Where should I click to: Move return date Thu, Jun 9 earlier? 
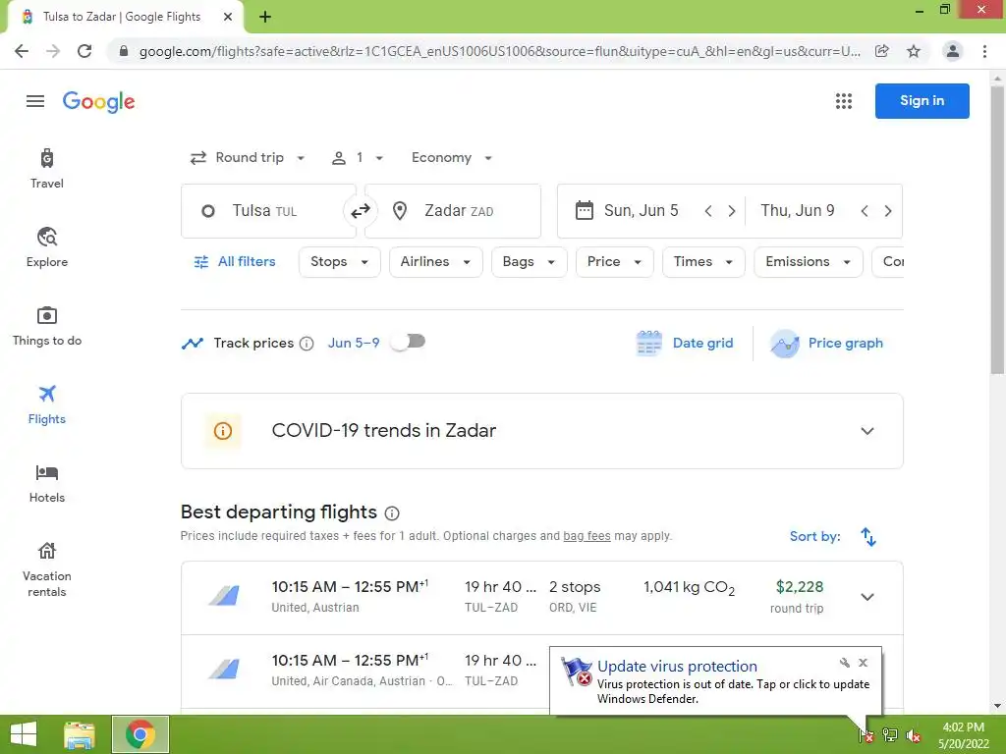point(865,211)
